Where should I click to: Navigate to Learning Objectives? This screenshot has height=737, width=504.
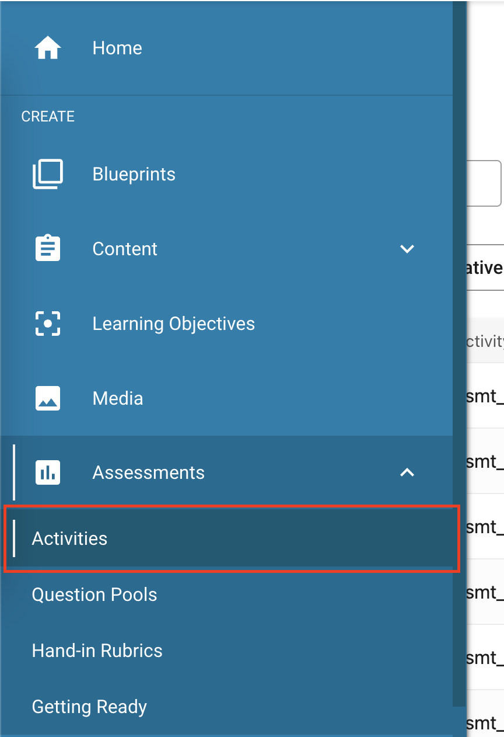tap(174, 324)
